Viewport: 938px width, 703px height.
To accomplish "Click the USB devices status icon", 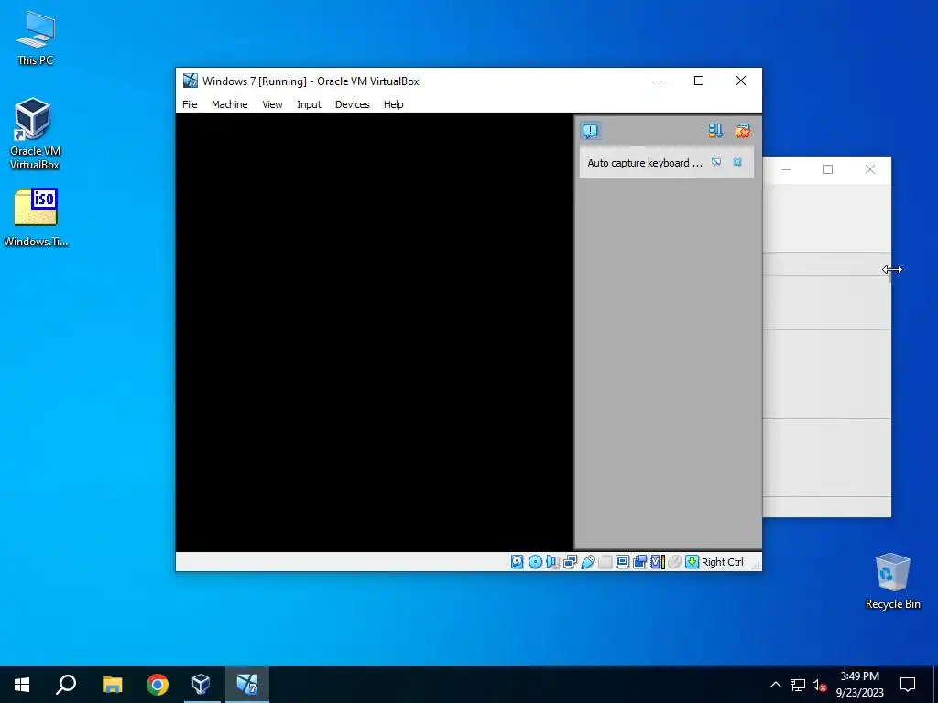I will pos(587,562).
